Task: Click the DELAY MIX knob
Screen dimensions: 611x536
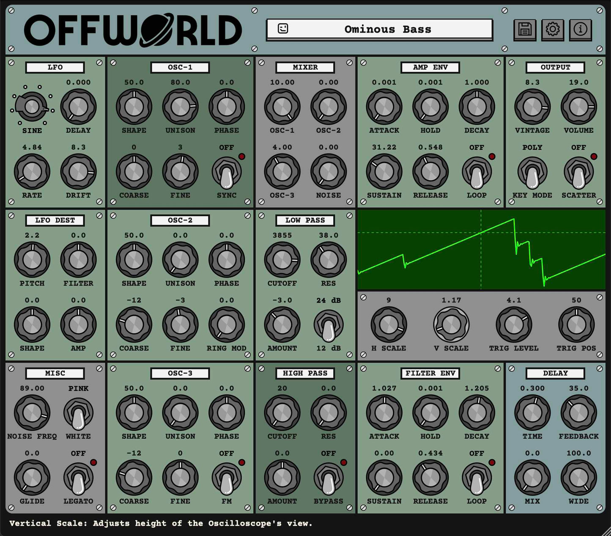Action: 532,478
